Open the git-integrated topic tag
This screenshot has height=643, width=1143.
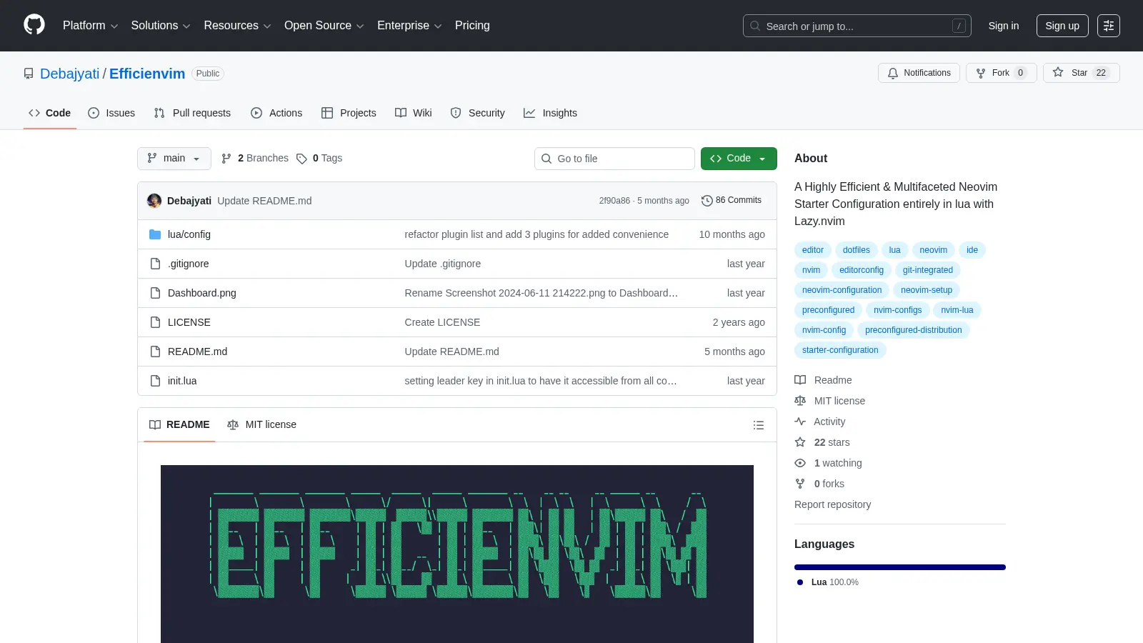[x=927, y=270]
